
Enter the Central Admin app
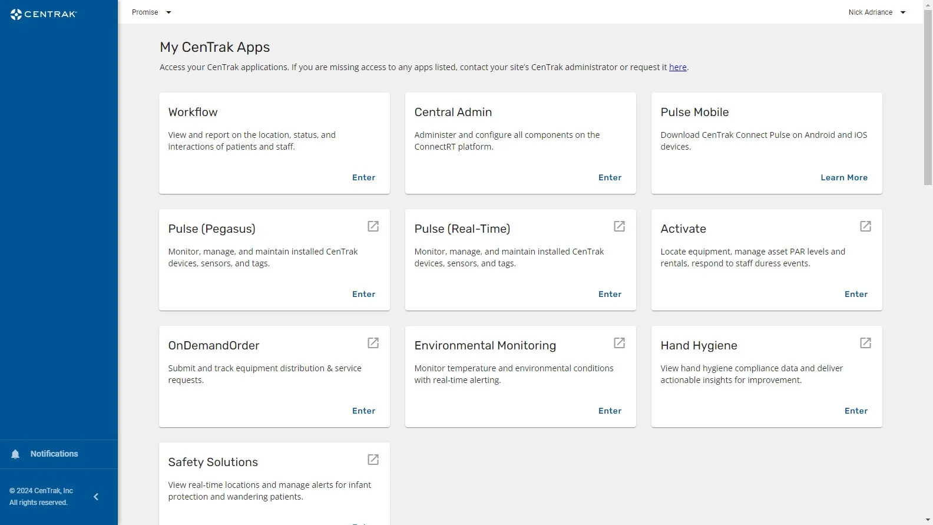point(610,177)
